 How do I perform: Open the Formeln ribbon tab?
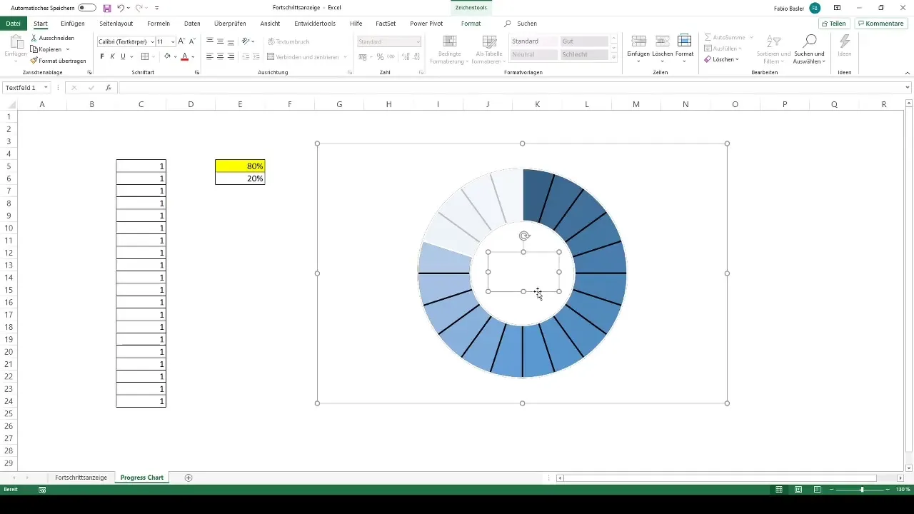click(159, 24)
